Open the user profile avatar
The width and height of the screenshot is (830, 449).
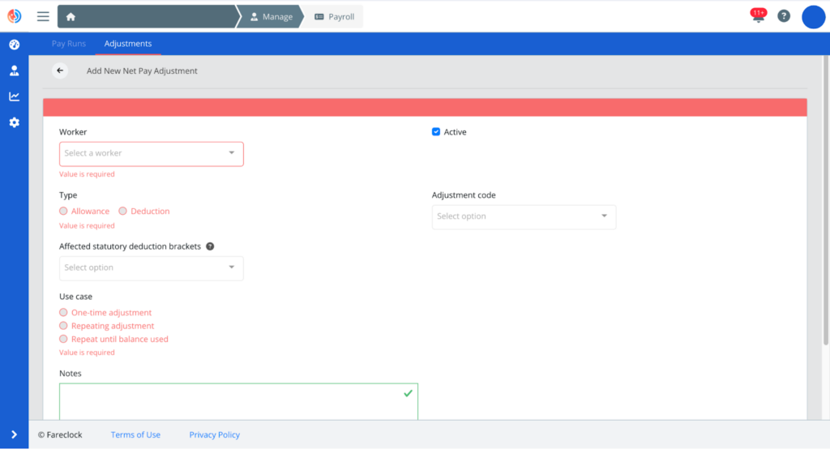(813, 17)
